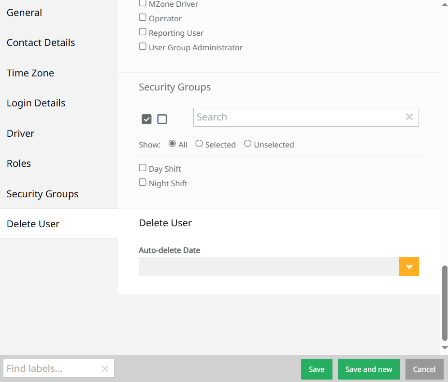Click the Save and new button

click(369, 369)
